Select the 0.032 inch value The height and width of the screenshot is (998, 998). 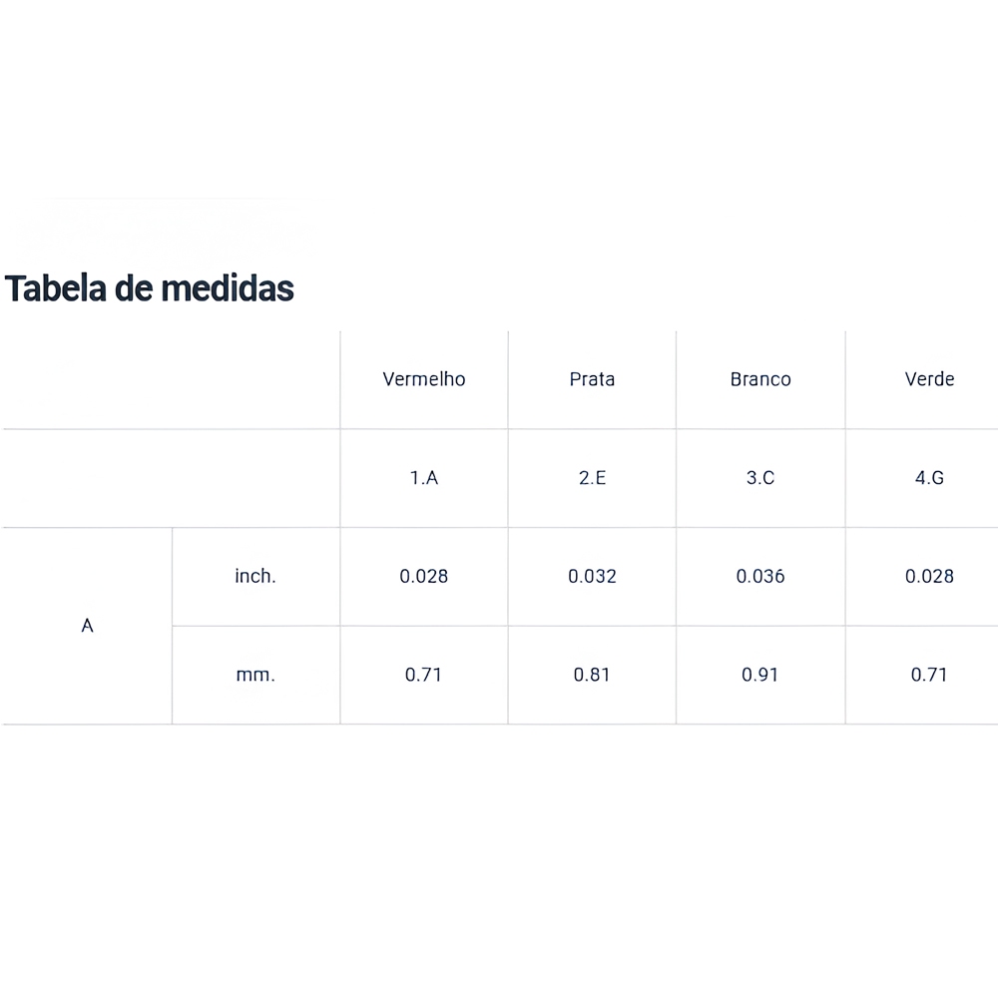pos(592,576)
